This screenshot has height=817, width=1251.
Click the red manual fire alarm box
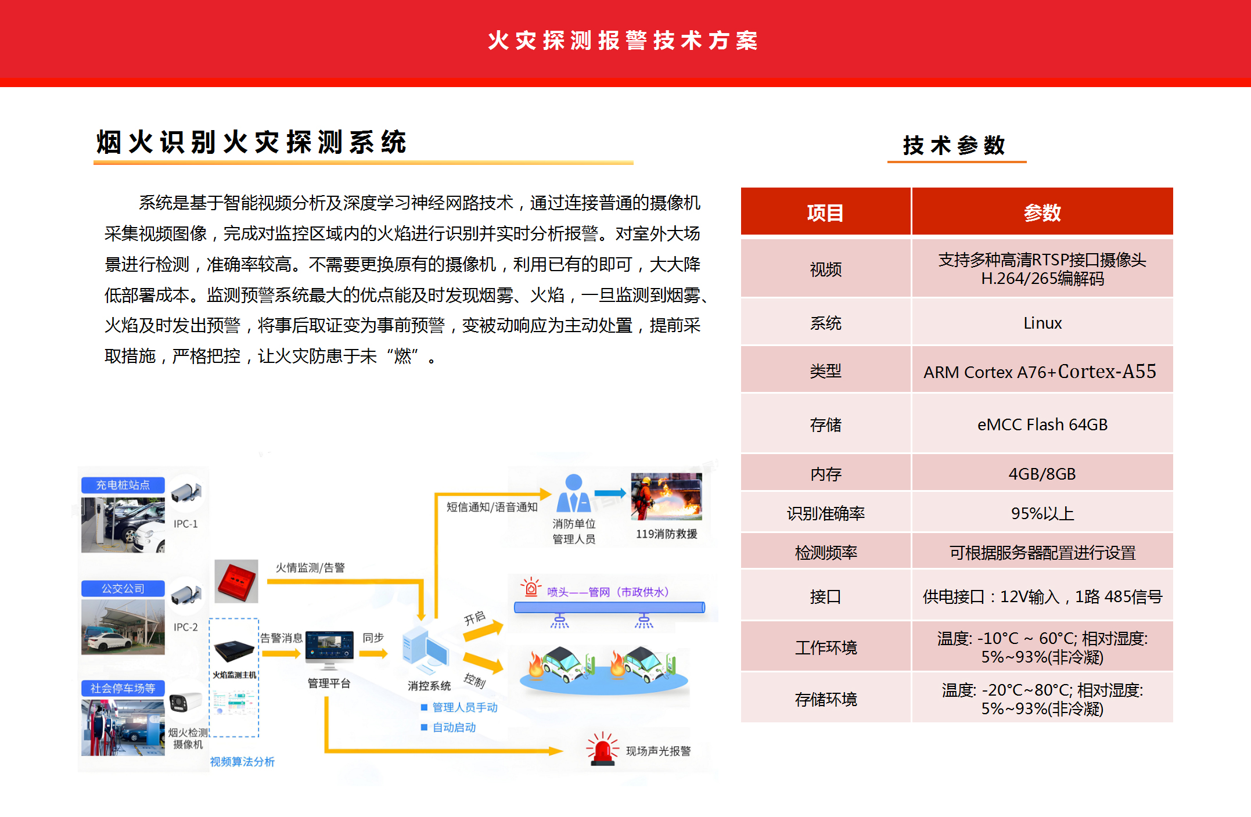coord(236,581)
